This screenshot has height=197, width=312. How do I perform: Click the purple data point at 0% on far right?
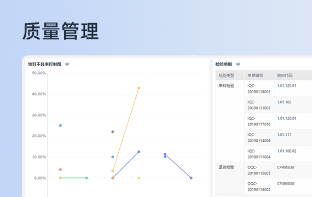(191, 178)
